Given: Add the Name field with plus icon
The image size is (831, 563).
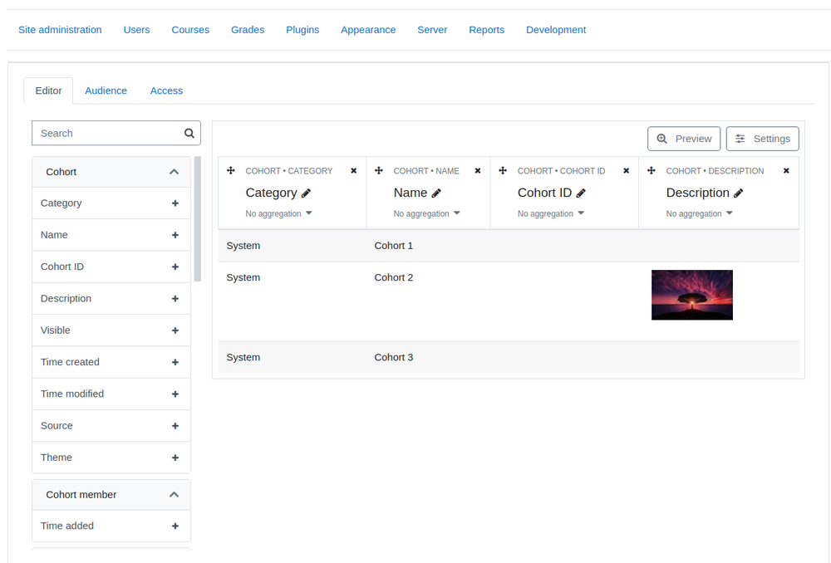Looking at the screenshot, I should coord(175,235).
